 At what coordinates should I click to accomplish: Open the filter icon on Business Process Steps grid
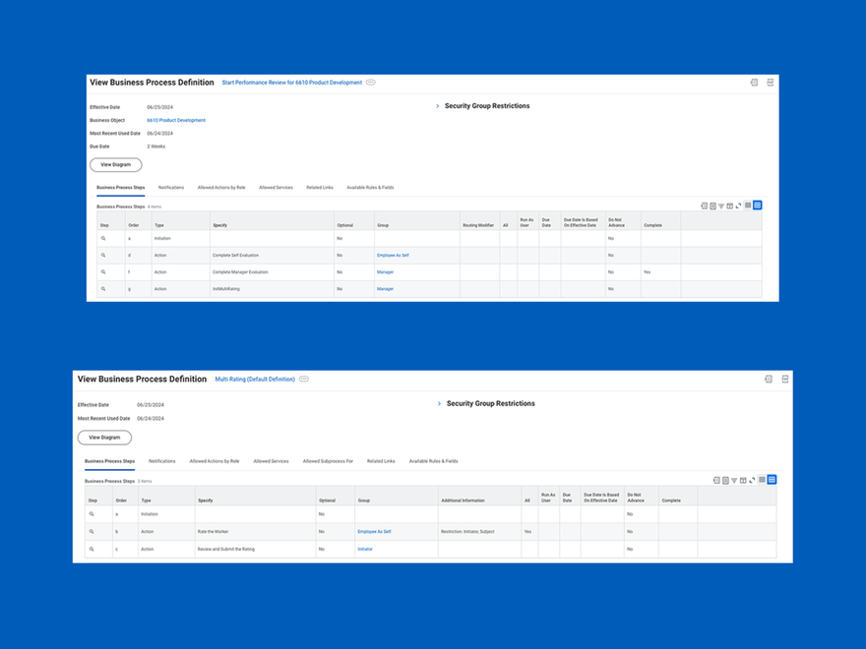coord(721,206)
